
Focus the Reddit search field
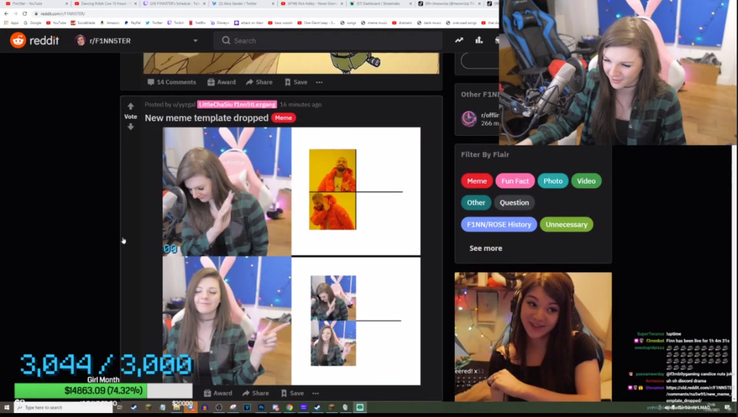point(328,41)
